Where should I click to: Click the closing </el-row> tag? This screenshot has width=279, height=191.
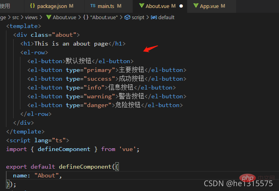pyautogui.click(x=36, y=114)
